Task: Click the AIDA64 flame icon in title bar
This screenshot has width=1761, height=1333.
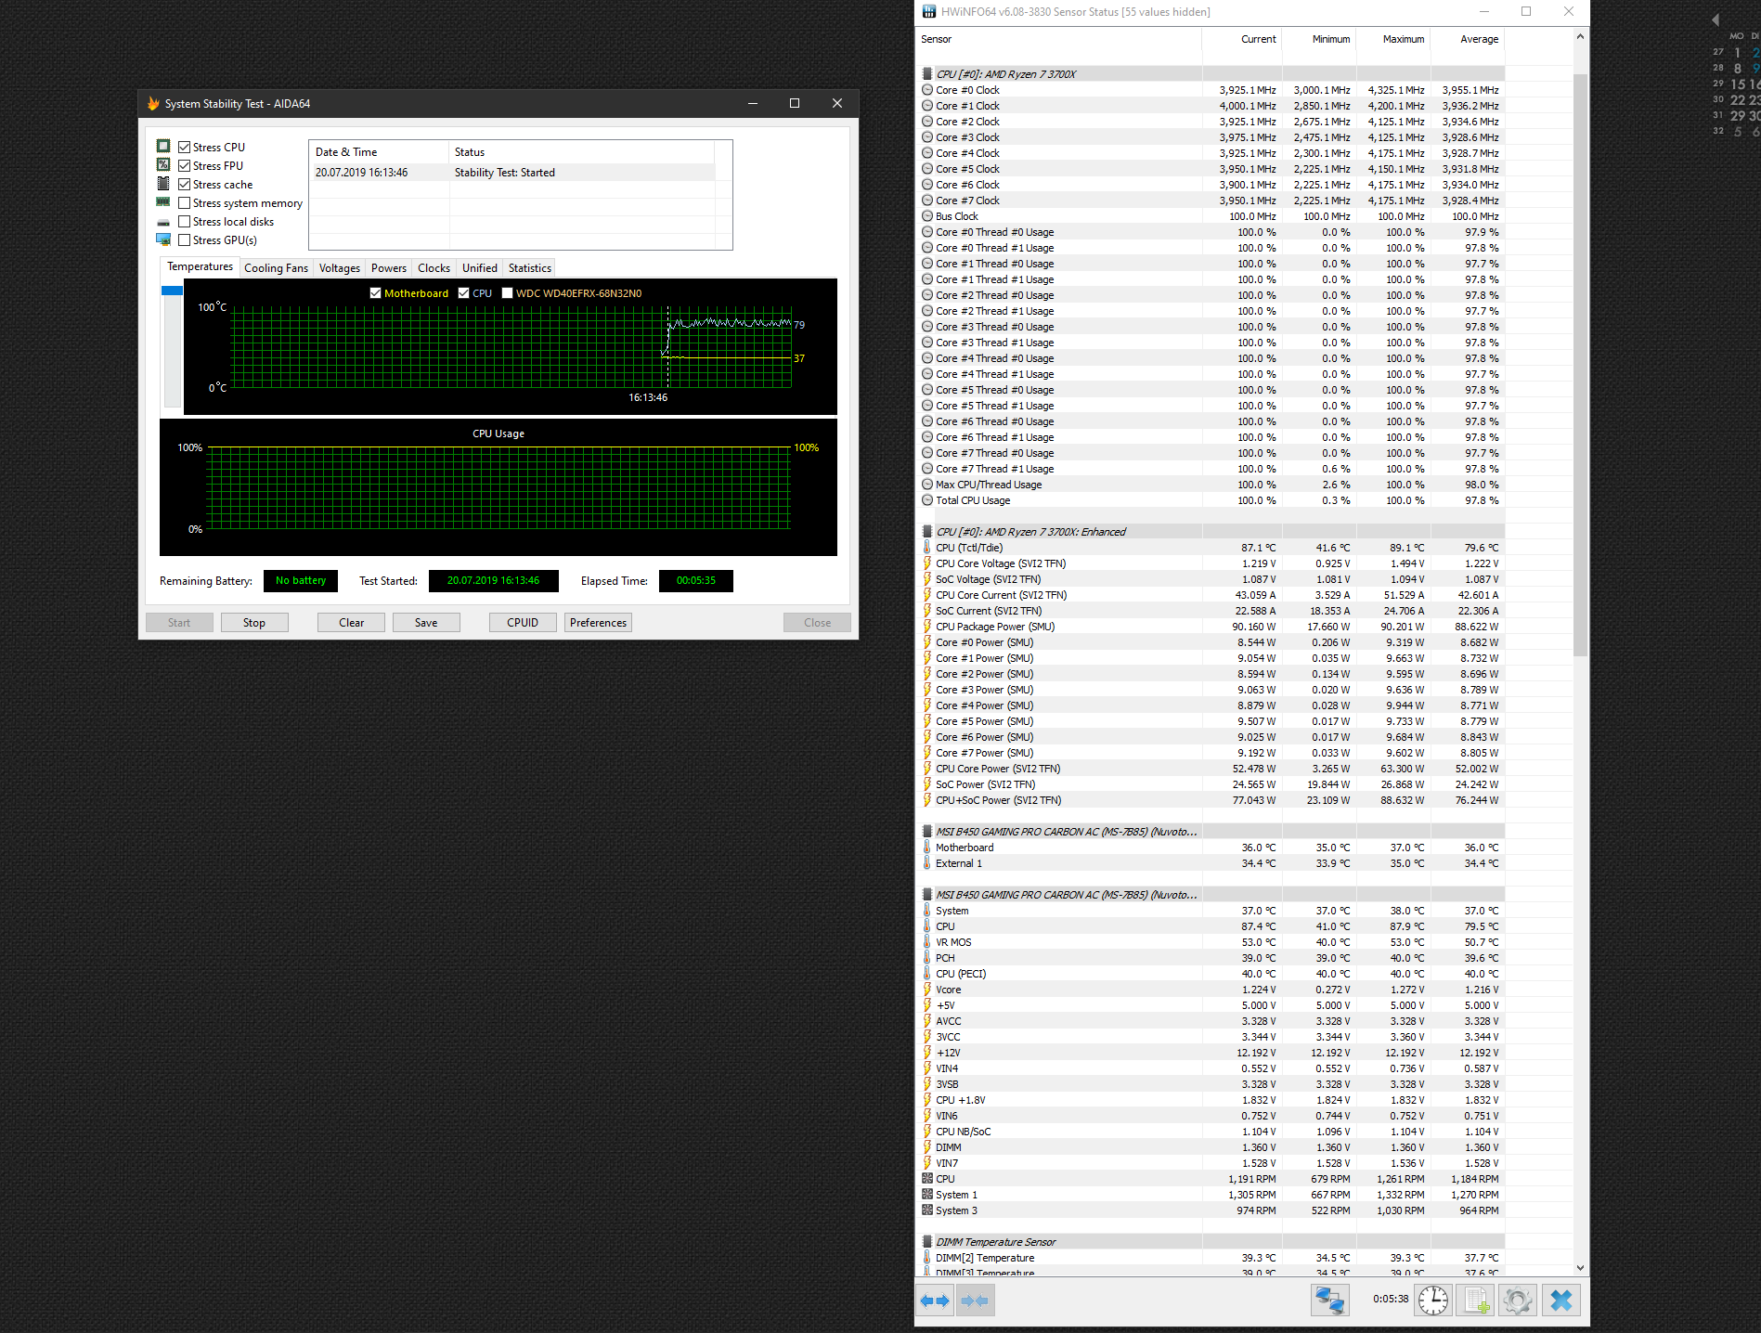Action: click(153, 103)
